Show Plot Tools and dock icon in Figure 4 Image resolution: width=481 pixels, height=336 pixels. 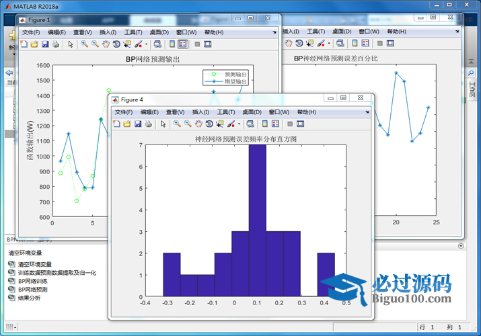pyautogui.click(x=300, y=124)
